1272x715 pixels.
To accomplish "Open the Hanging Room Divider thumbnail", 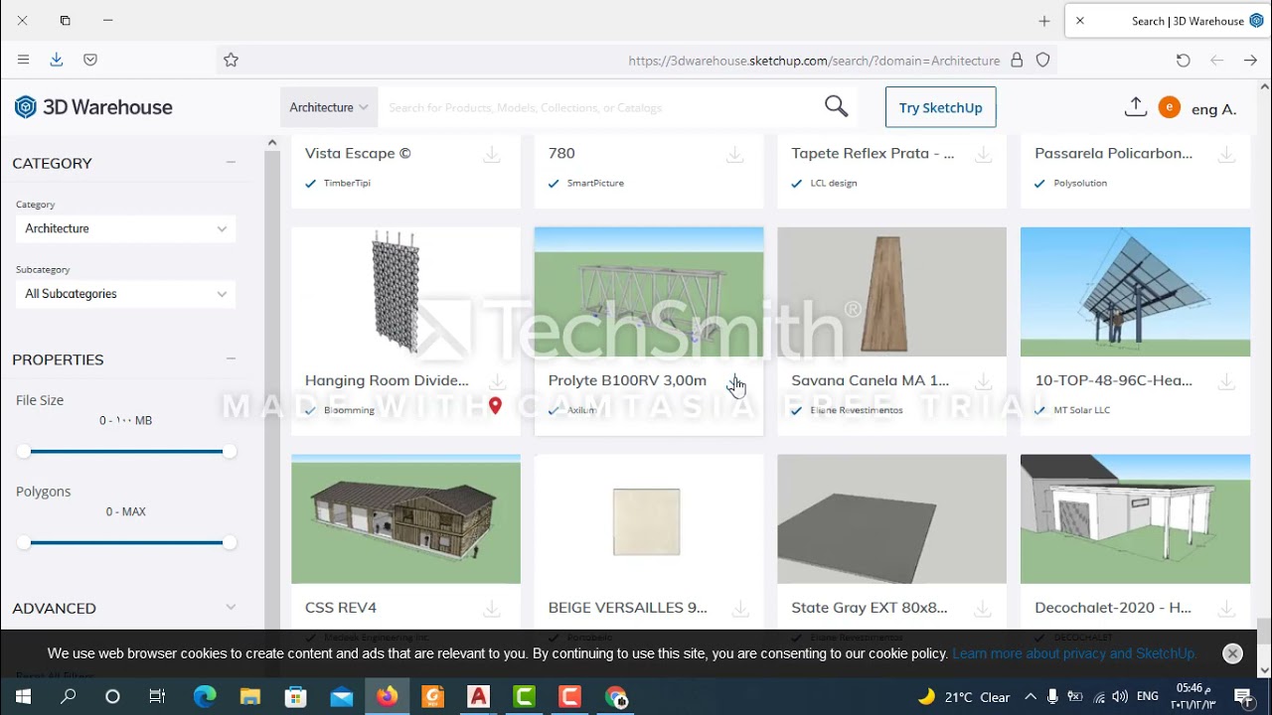I will click(x=405, y=292).
